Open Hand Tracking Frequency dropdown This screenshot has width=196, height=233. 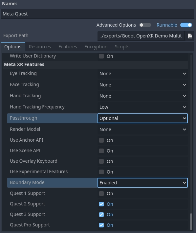[142, 107]
